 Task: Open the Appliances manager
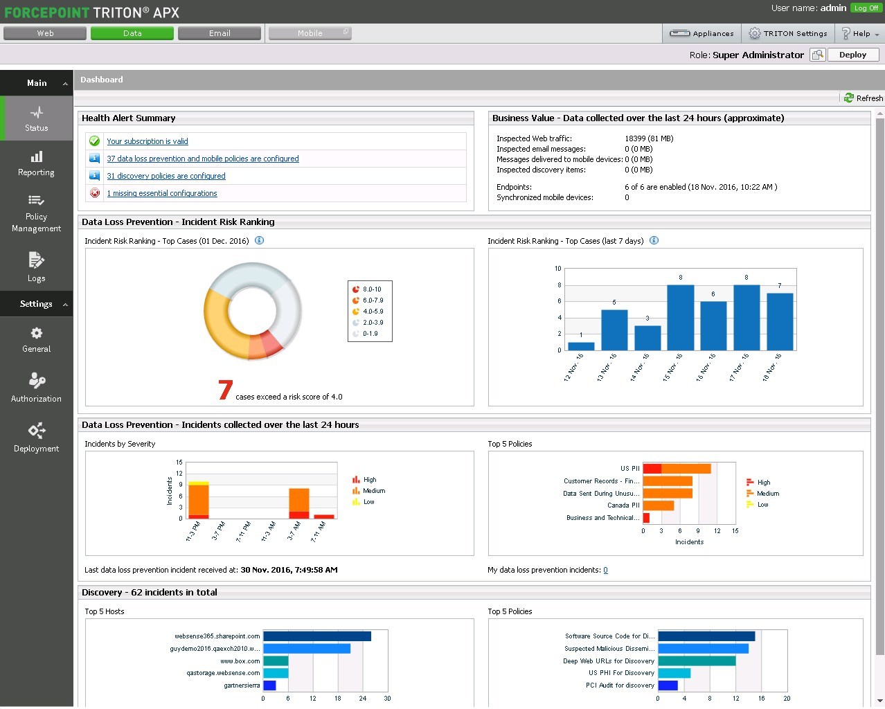(701, 33)
